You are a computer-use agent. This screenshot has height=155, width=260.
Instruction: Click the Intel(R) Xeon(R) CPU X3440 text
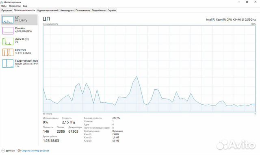pos(231,19)
